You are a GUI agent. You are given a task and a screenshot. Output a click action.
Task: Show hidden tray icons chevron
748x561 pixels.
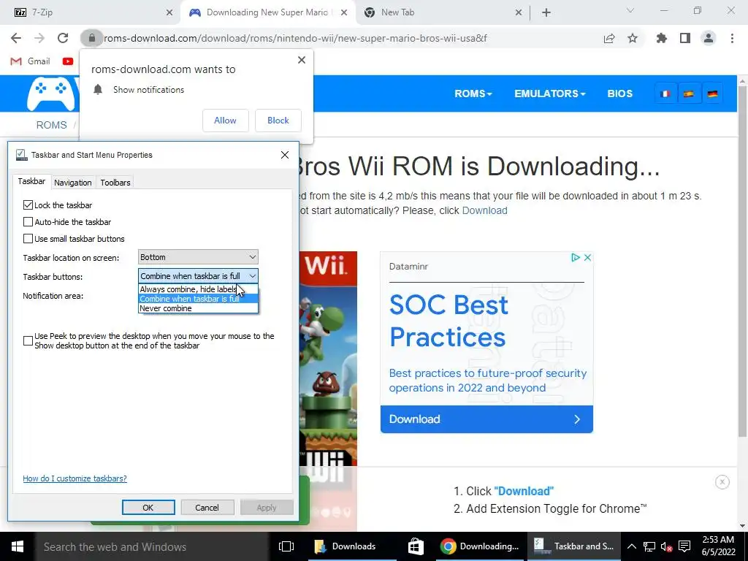click(x=631, y=546)
